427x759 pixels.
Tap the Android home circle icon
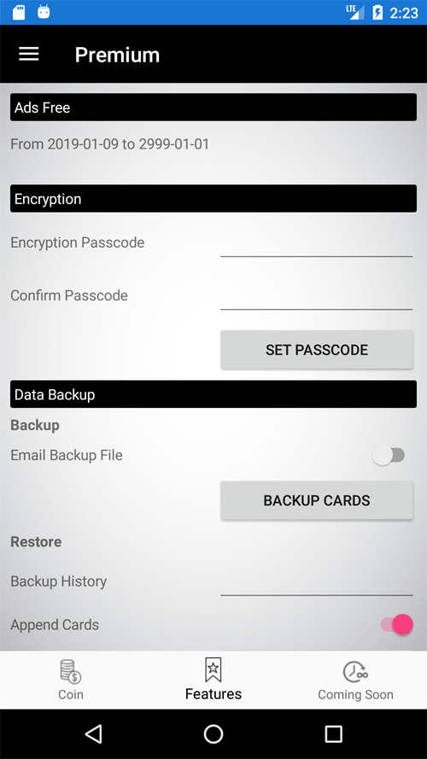(213, 734)
